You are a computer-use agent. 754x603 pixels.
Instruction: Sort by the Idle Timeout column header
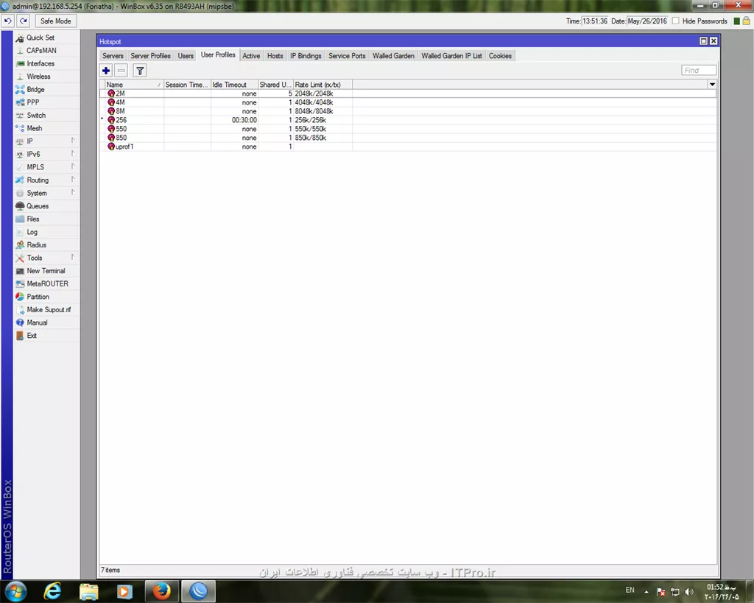[x=234, y=85]
